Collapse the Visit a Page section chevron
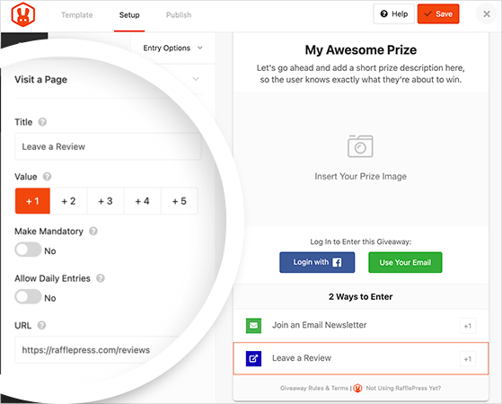502x404 pixels. pyautogui.click(x=196, y=79)
